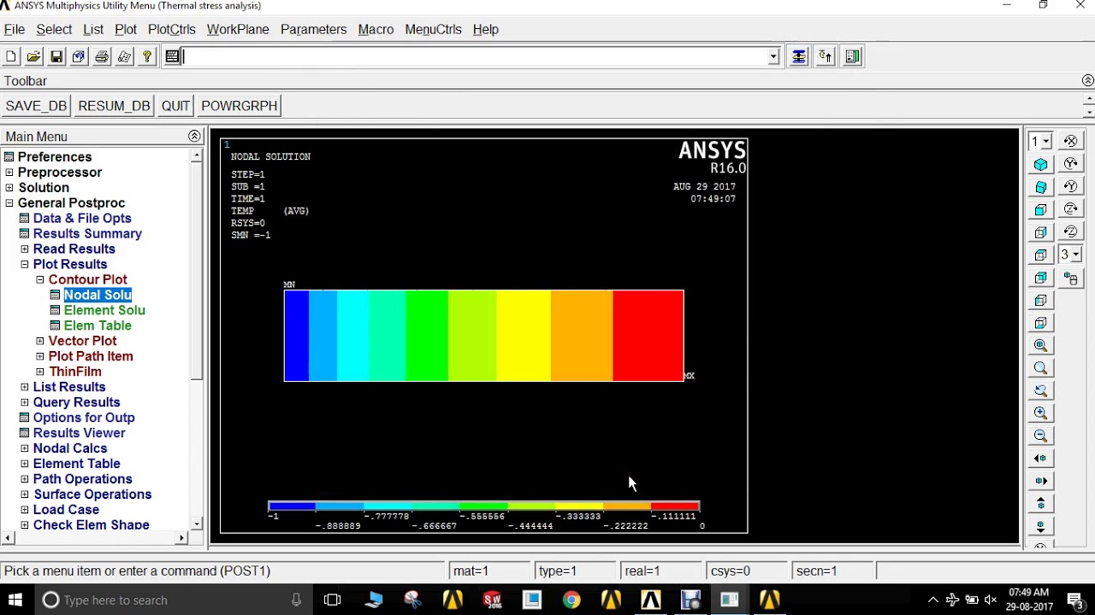Image resolution: width=1095 pixels, height=615 pixels.
Task: Open Options for Outp item
Action: 84,418
